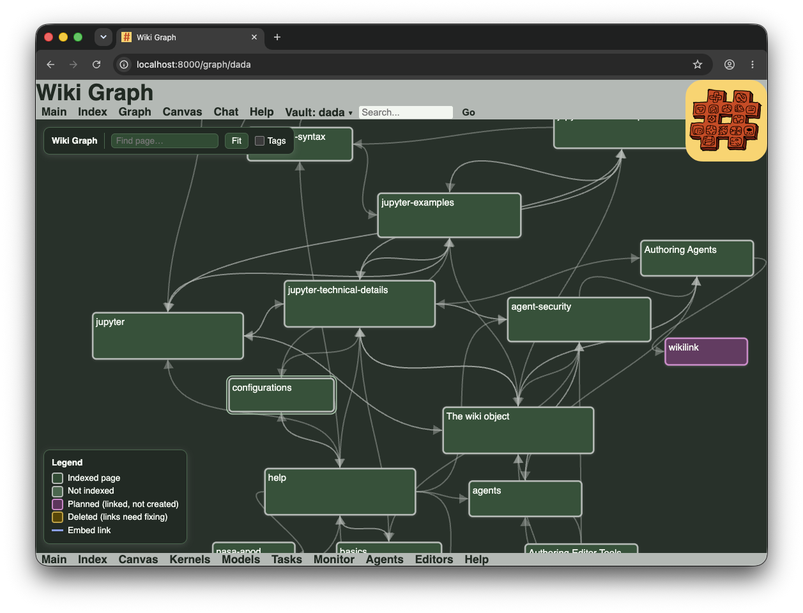Open the Vault: dada dropdown
803x613 pixels.
[x=319, y=112]
